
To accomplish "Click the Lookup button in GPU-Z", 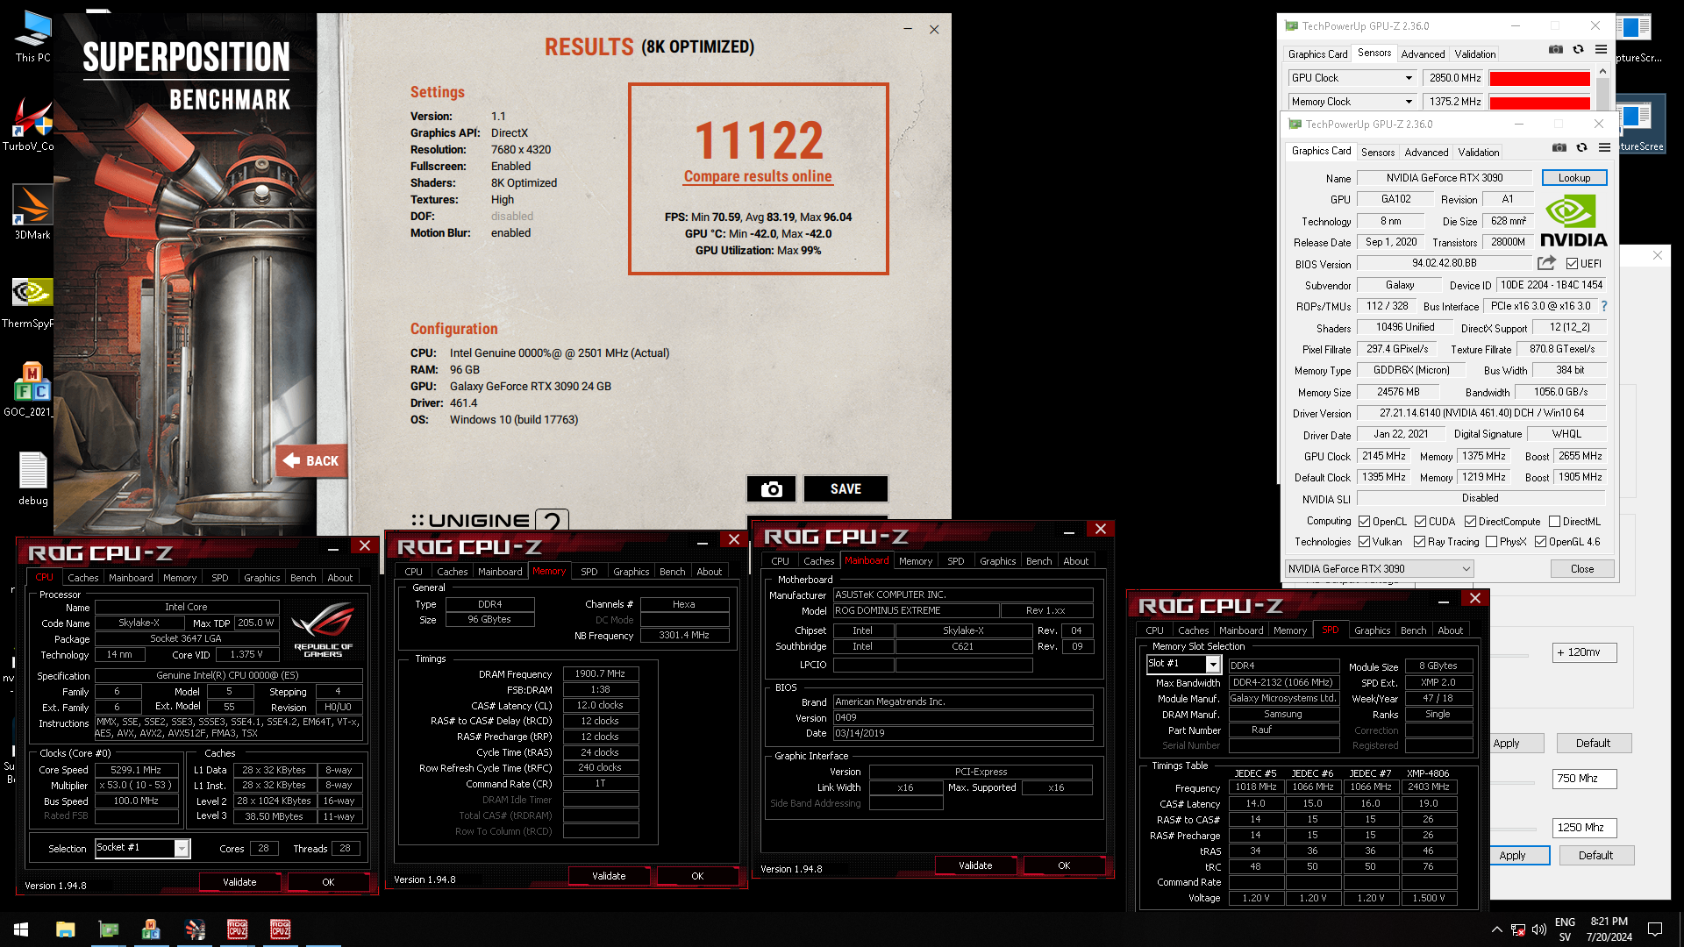I will coord(1573,178).
